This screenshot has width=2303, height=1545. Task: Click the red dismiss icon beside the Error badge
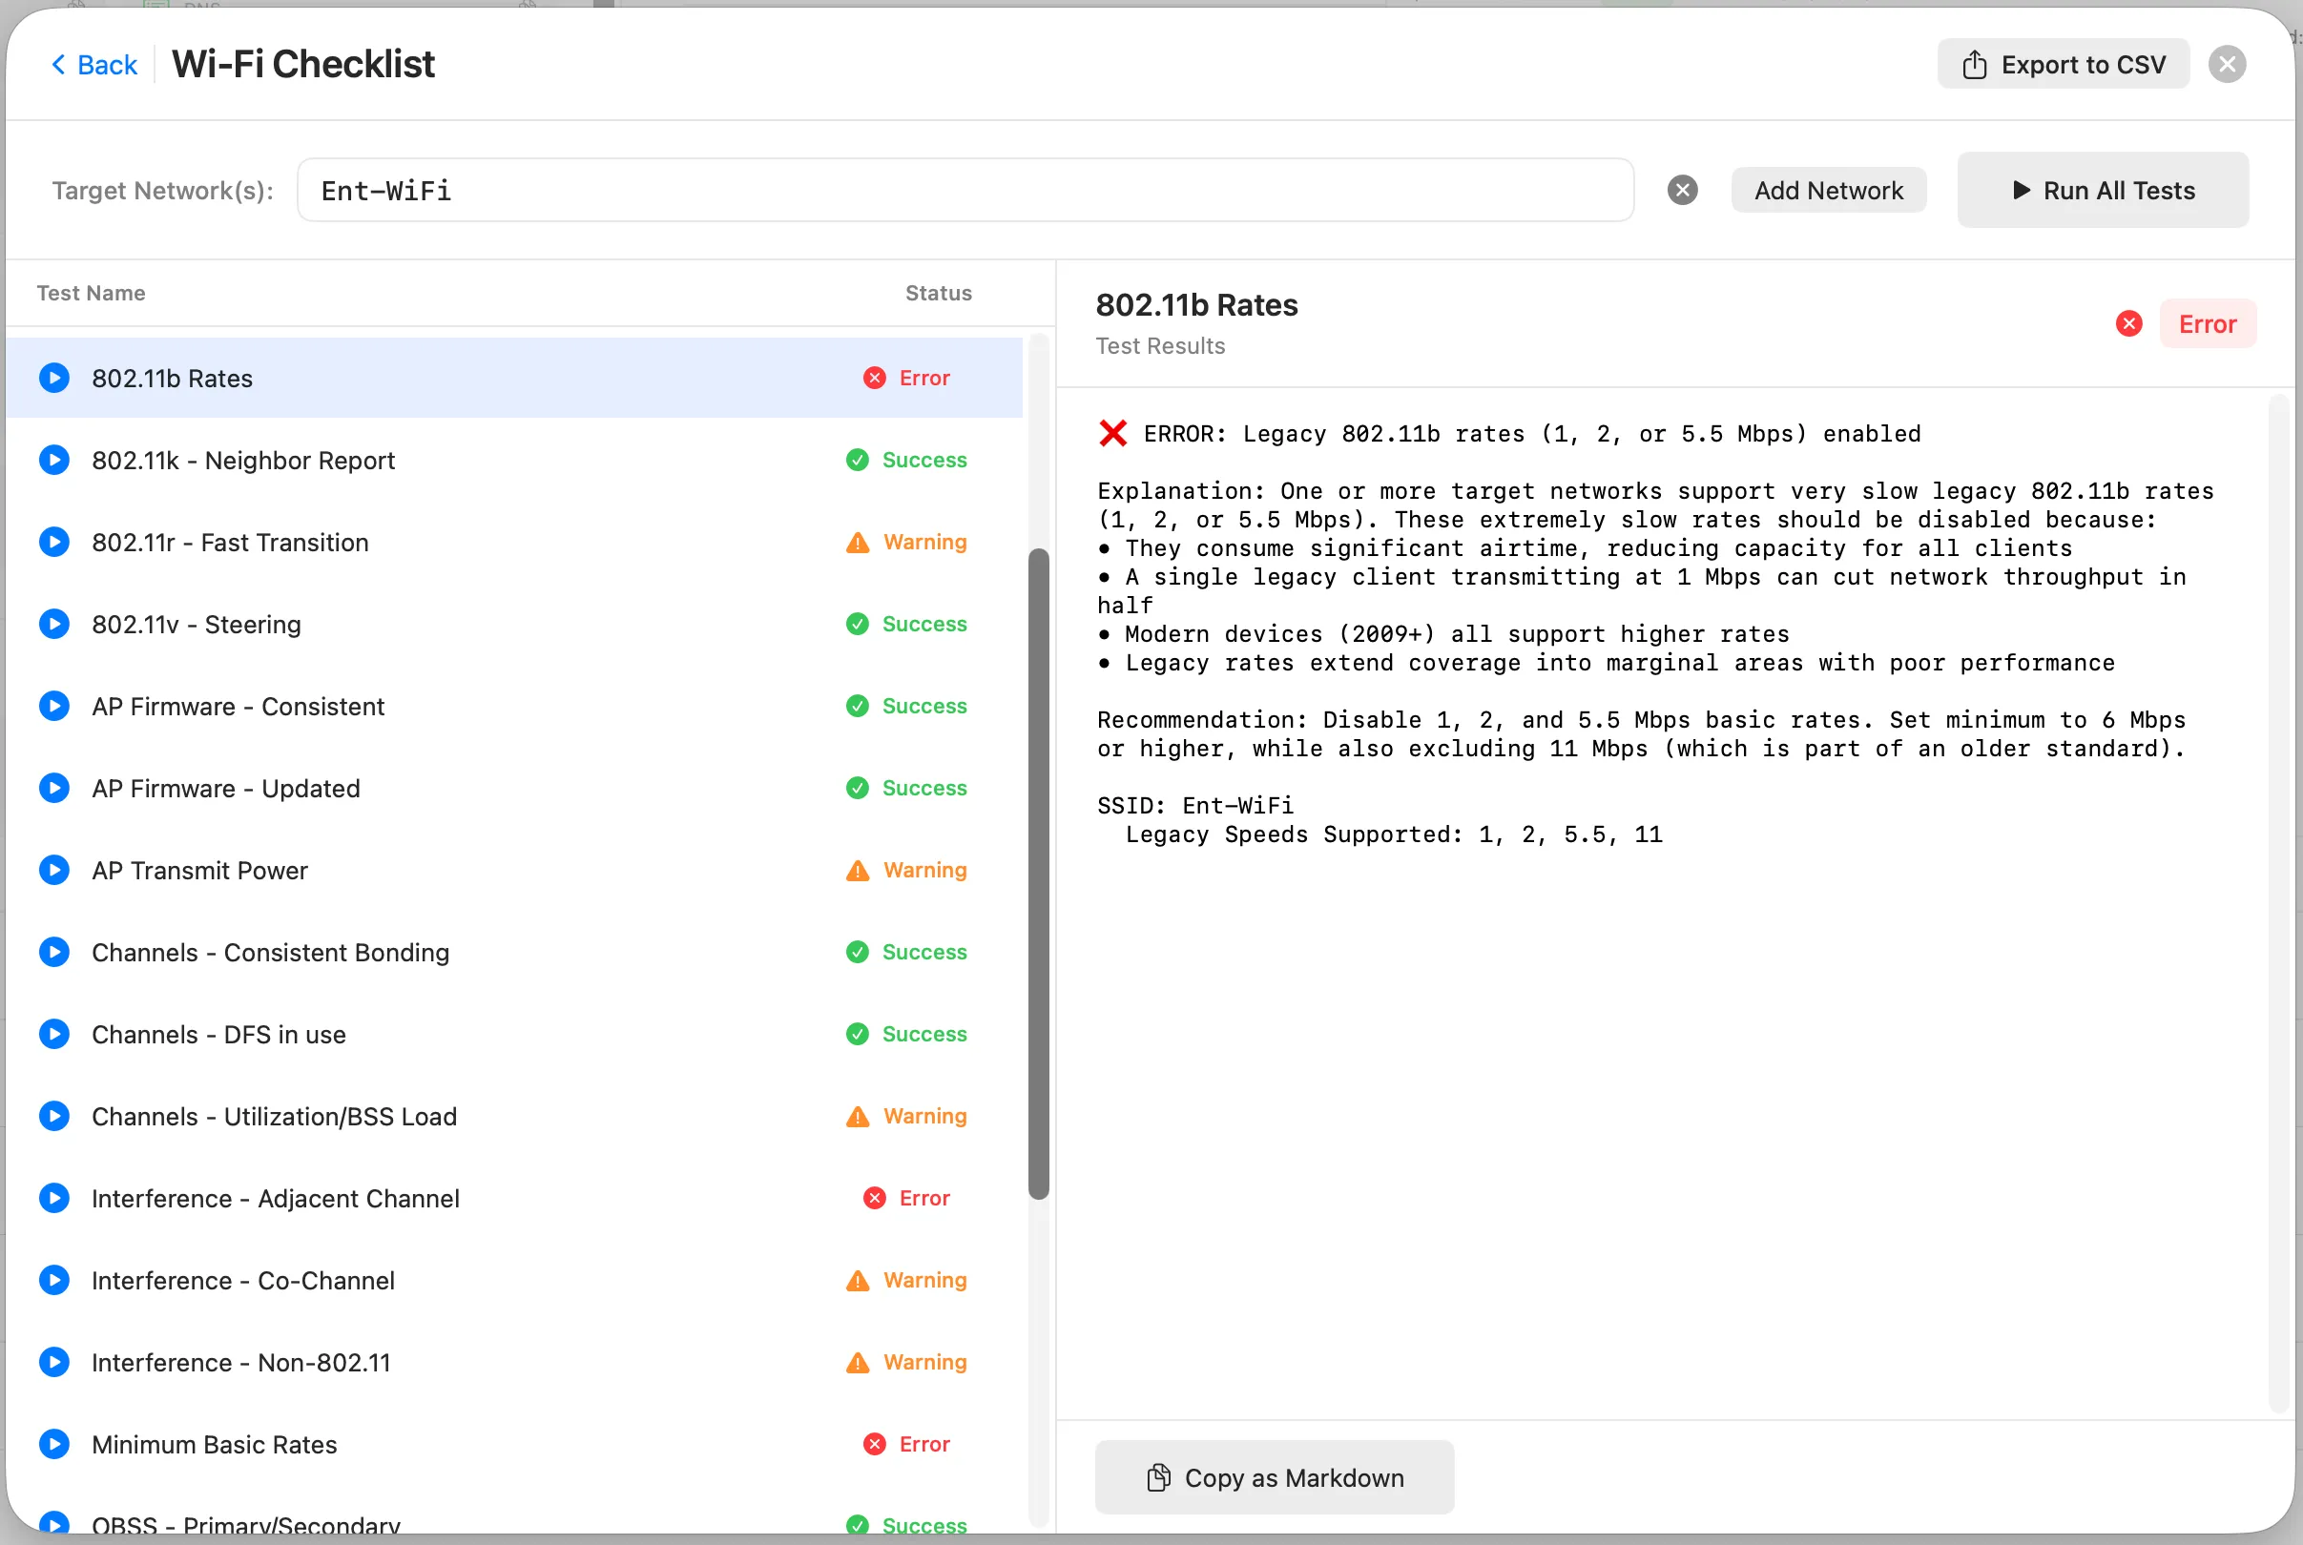(x=2128, y=323)
